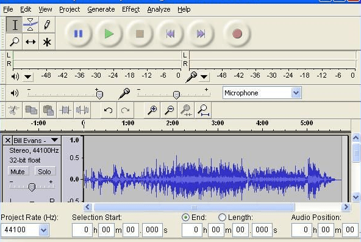
Task: Click the Copy icon
Action: [31, 110]
